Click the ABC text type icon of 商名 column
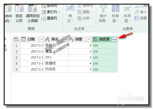153x109 pixels. [47, 39]
